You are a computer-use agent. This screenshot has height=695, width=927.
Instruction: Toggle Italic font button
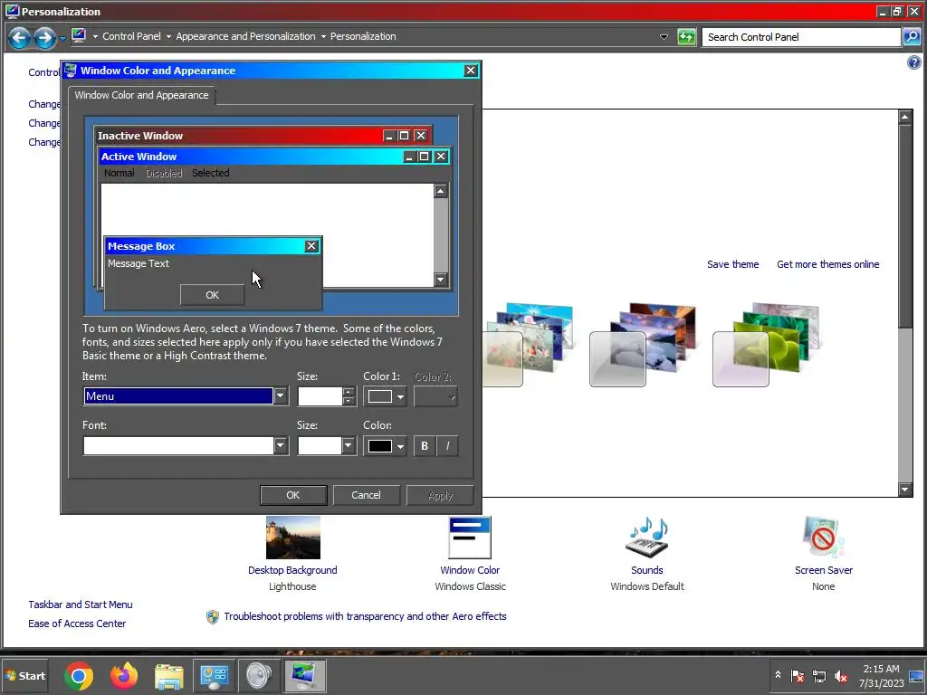[447, 445]
